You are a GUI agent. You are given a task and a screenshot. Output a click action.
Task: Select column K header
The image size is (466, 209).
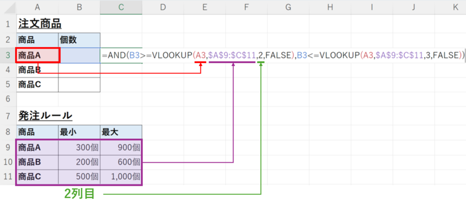click(450, 7)
